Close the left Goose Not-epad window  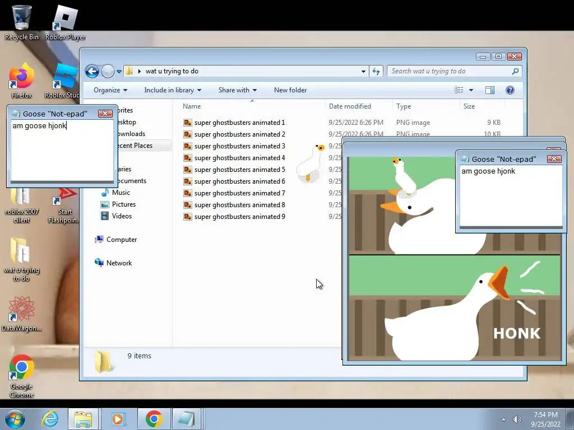click(105, 113)
